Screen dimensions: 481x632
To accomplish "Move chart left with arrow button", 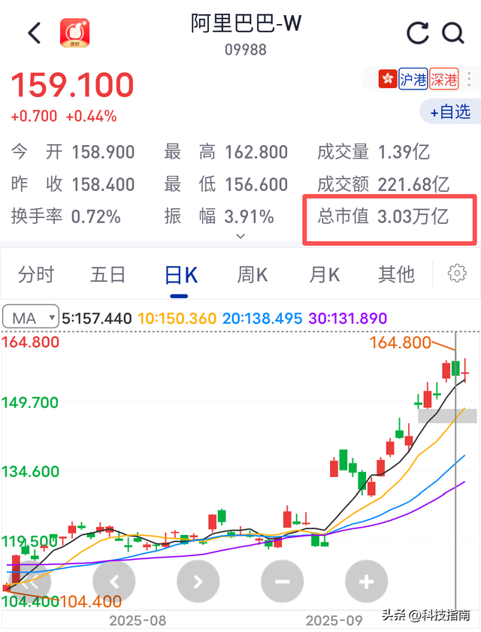I will tap(113, 582).
